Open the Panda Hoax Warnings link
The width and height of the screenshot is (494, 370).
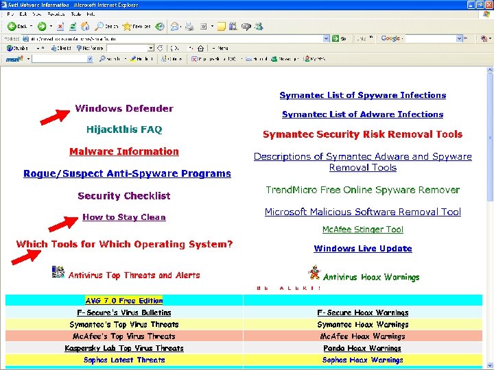click(362, 348)
